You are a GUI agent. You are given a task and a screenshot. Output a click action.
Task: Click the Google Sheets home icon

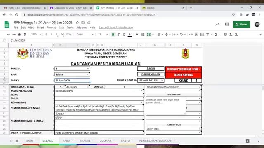[7, 25]
